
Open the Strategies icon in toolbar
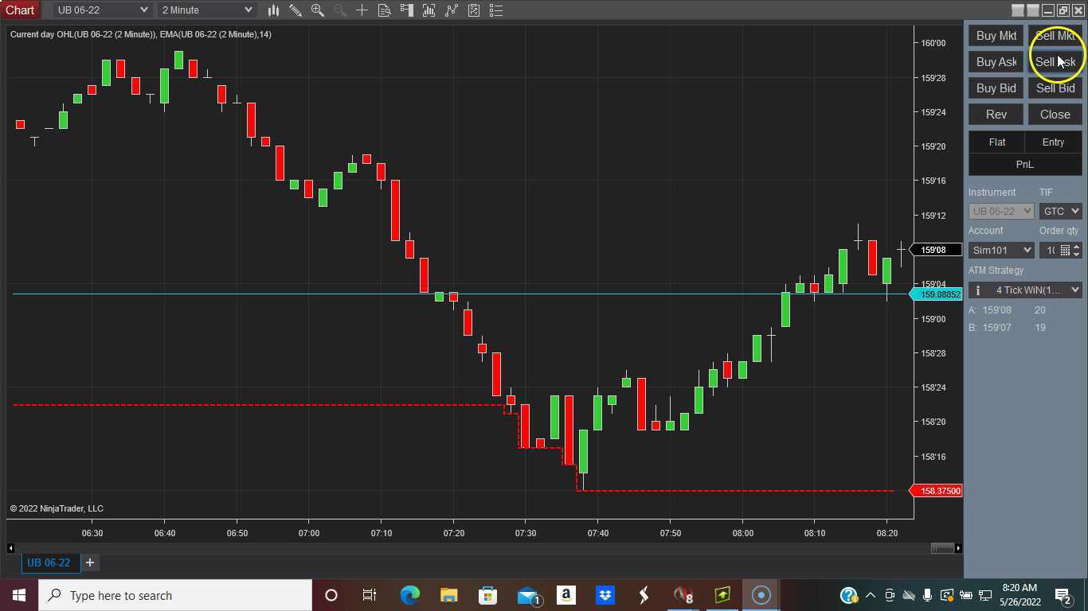[451, 10]
